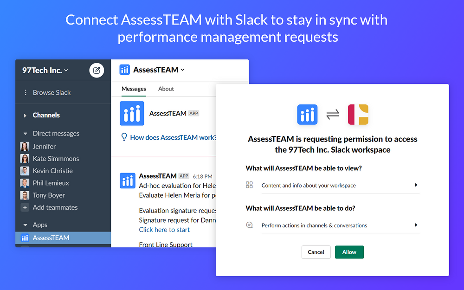Click the Apps section label
The image size is (464, 290).
click(x=40, y=225)
